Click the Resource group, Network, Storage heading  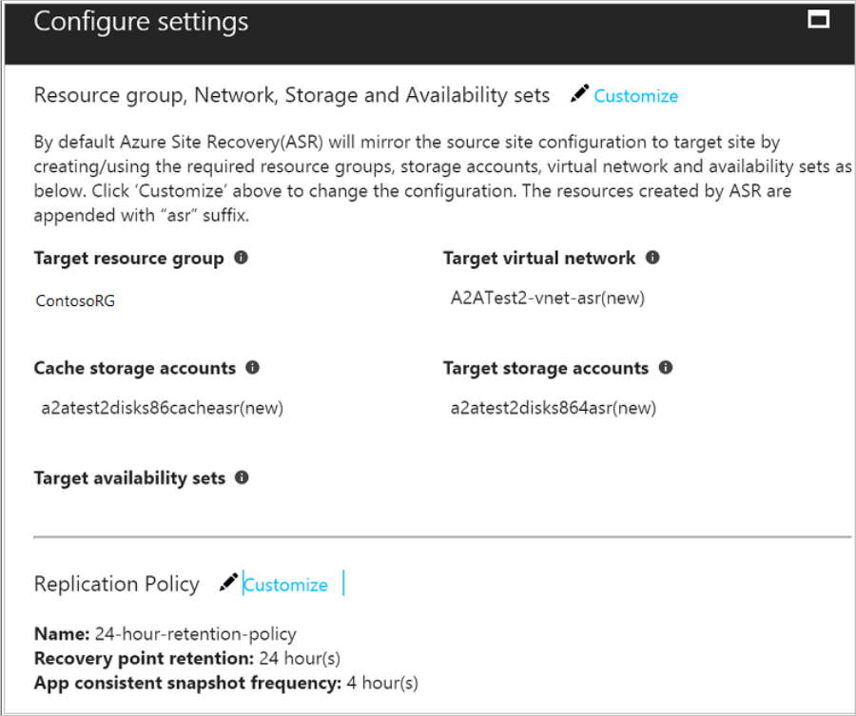click(291, 95)
